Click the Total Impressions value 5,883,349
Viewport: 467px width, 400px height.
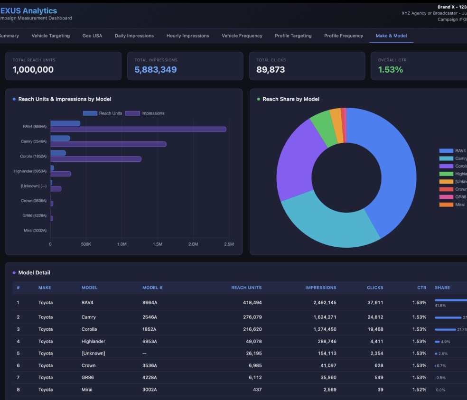click(x=156, y=70)
